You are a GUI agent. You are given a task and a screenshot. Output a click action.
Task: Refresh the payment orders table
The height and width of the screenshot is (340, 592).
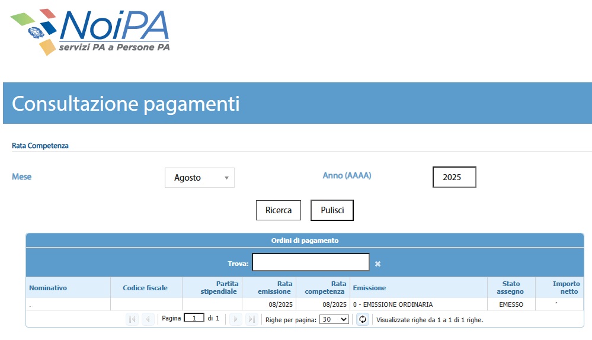[363, 319]
